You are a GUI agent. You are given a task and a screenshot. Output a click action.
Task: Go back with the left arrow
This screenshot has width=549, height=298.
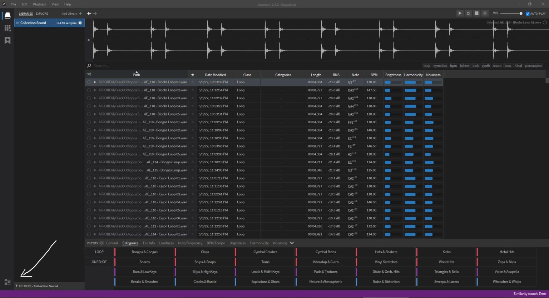pos(89,14)
